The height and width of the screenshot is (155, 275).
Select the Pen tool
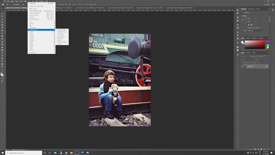(x=2, y=53)
